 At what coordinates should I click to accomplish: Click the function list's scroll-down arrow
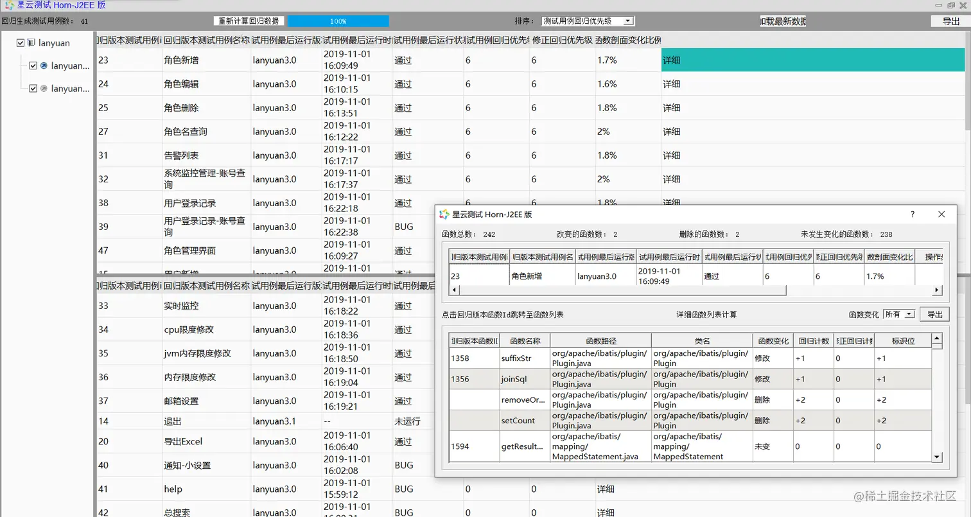(x=937, y=457)
